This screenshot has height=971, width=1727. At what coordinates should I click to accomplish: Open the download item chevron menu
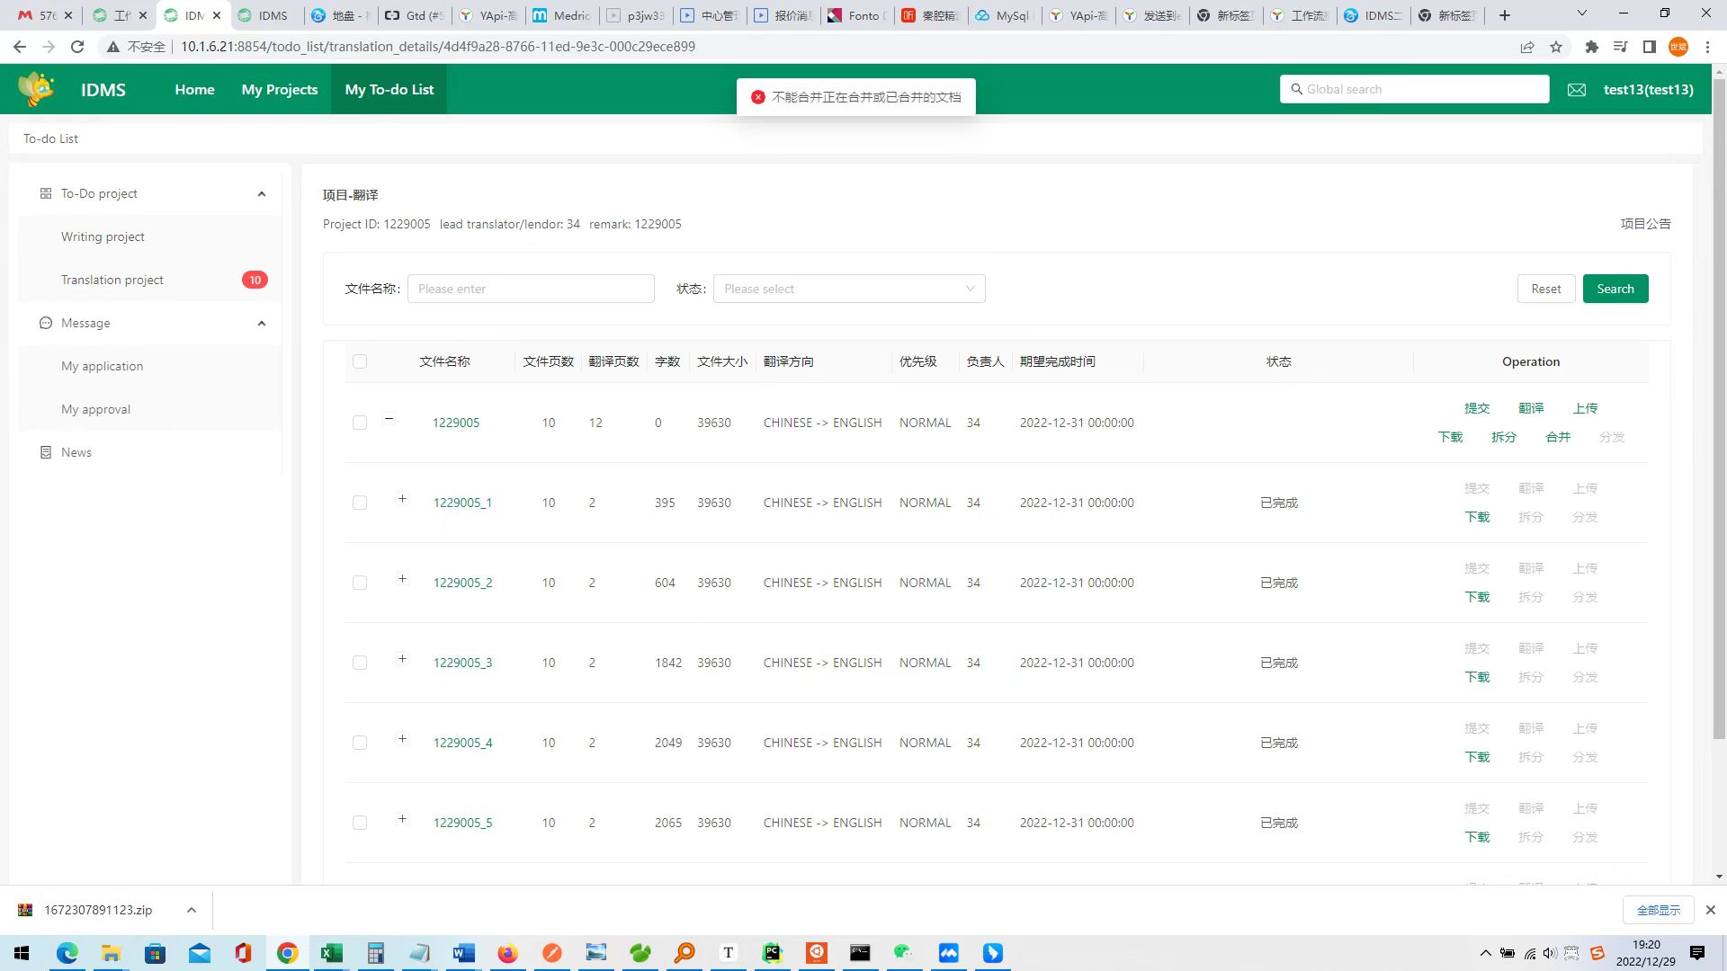(x=192, y=910)
